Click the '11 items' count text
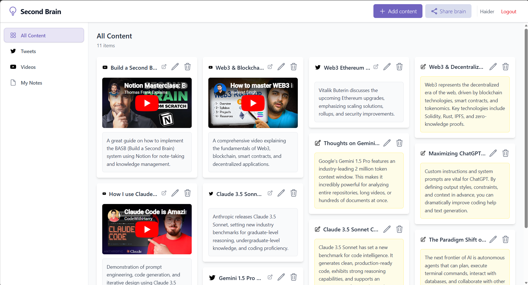The width and height of the screenshot is (528, 285). tap(106, 46)
